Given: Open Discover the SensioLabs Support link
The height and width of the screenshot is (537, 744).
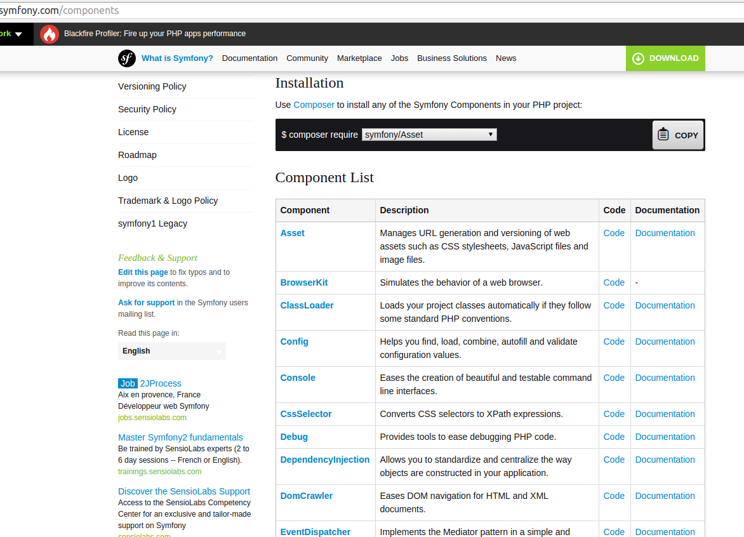Looking at the screenshot, I should [184, 491].
